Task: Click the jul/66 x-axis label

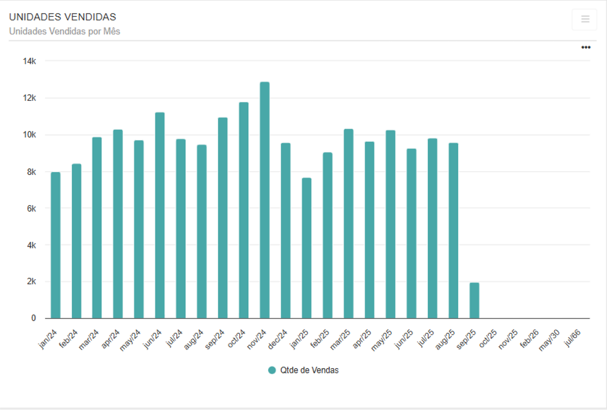Action: coord(572,338)
